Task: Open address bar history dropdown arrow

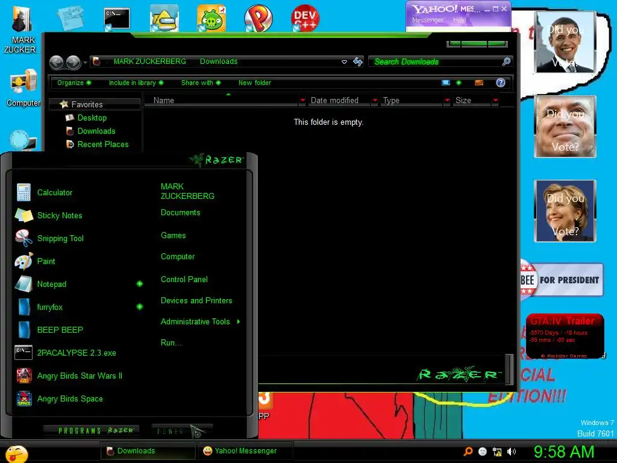Action: click(344, 62)
